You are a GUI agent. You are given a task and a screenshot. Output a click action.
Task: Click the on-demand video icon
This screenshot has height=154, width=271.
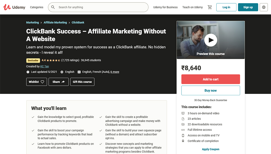tap(183, 113)
